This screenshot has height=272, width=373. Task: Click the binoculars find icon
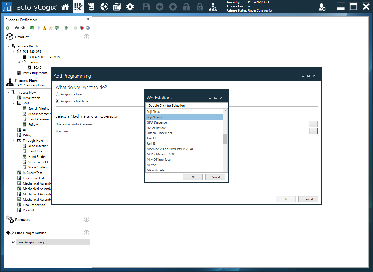coord(17,28)
